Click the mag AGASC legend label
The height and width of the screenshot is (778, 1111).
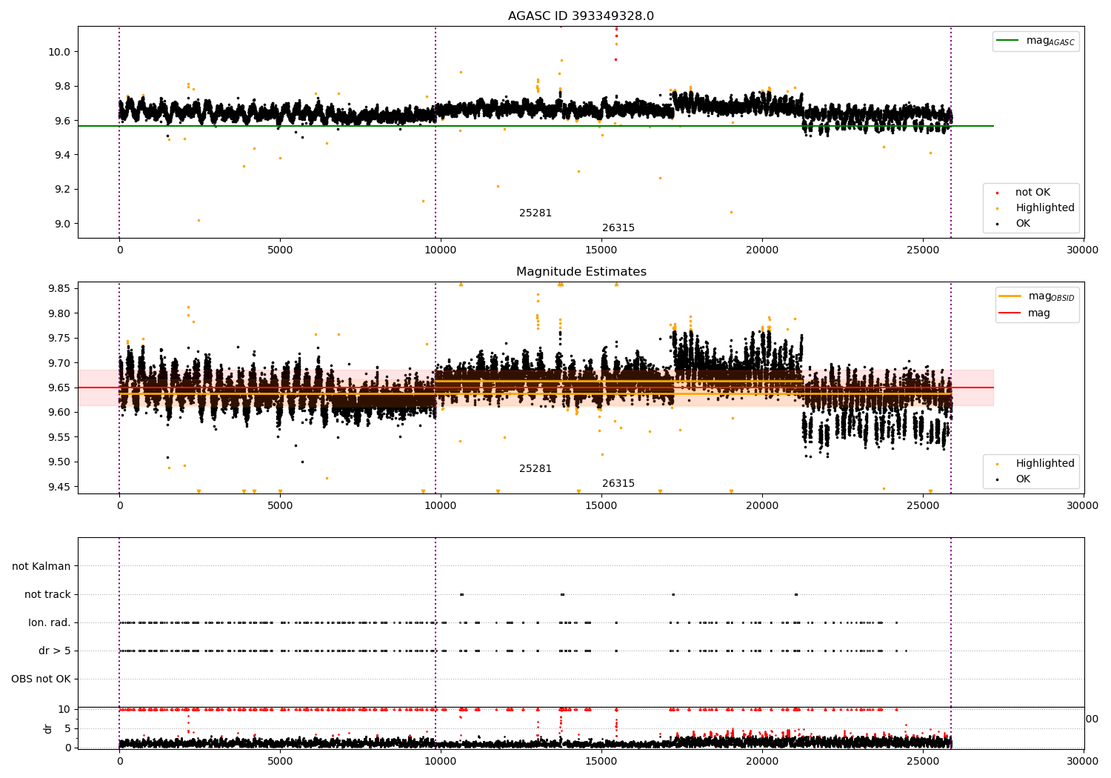click(1050, 41)
